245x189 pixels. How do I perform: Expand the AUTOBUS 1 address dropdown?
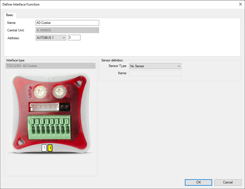[51, 38]
